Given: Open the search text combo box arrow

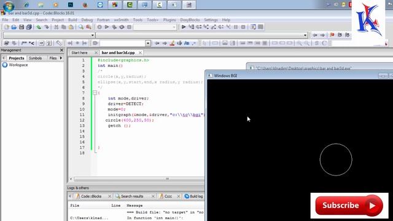Looking at the screenshot, I should (x=148, y=43).
